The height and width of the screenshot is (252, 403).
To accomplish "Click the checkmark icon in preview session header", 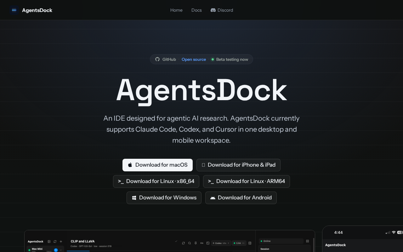I will coord(176,241).
